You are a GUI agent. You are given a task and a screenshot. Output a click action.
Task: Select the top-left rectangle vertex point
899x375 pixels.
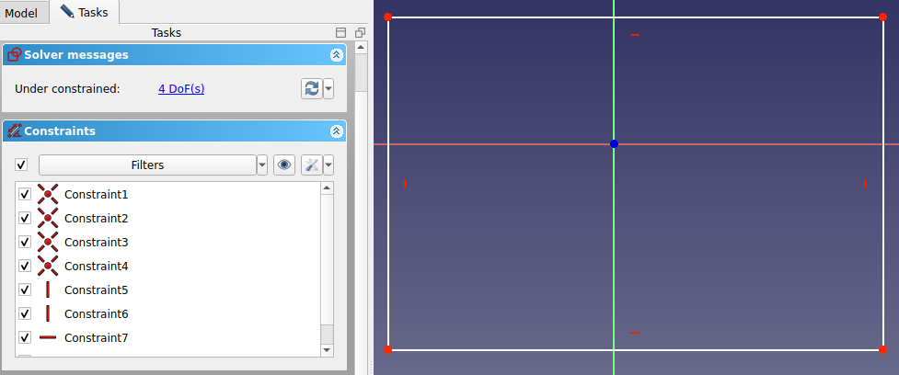point(387,17)
